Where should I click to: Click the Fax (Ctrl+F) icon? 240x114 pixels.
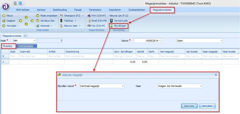89,26
